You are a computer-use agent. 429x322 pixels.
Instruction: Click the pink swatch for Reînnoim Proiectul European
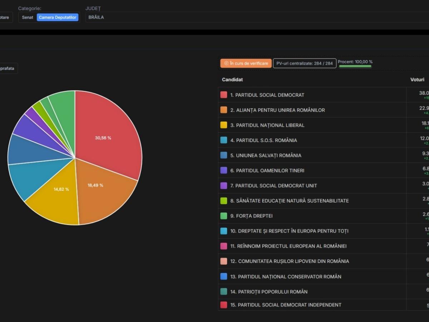pos(224,246)
